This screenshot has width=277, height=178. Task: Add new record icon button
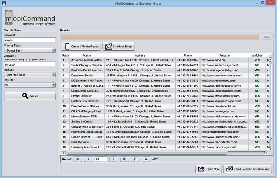point(136,159)
